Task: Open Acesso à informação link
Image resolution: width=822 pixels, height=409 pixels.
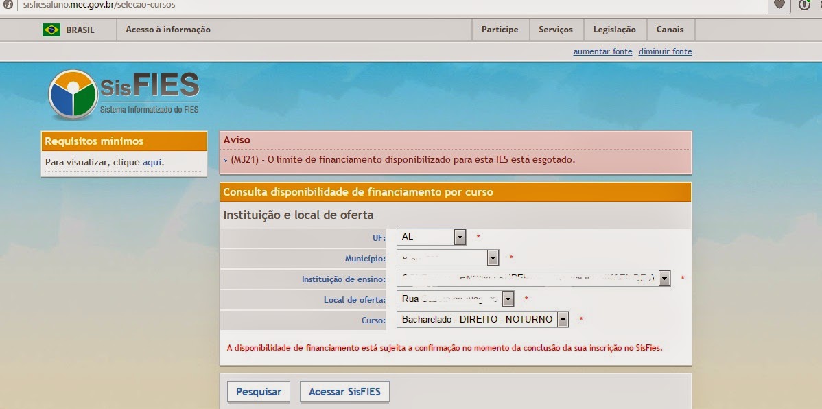Action: tap(167, 30)
